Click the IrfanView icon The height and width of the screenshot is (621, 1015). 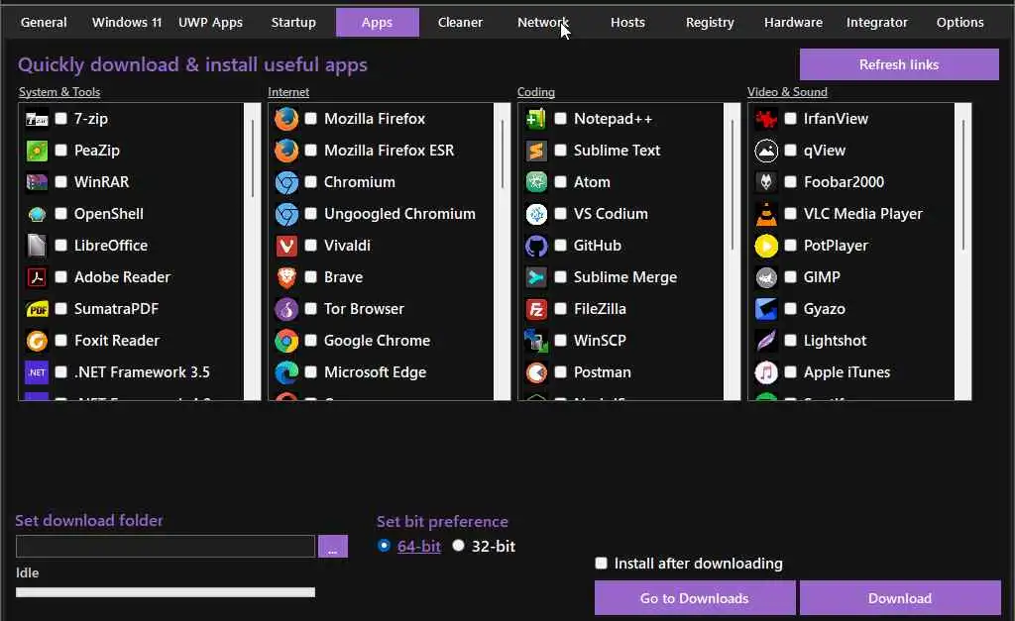[x=766, y=119]
